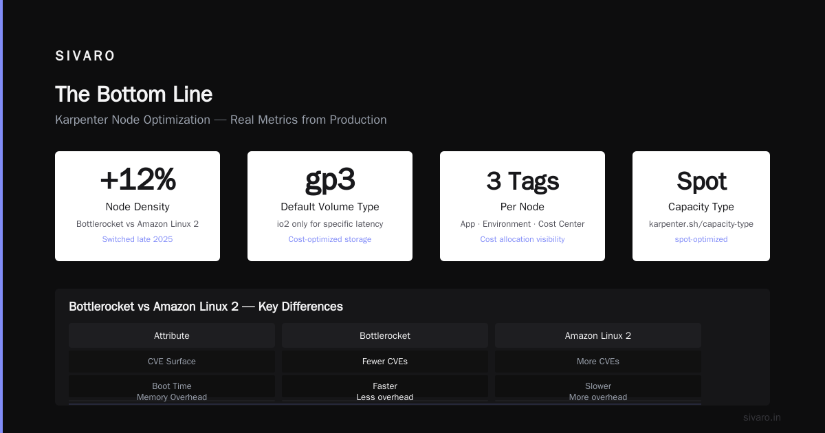The width and height of the screenshot is (825, 433).
Task: Select the CVE Surface row cell
Action: tap(172, 362)
